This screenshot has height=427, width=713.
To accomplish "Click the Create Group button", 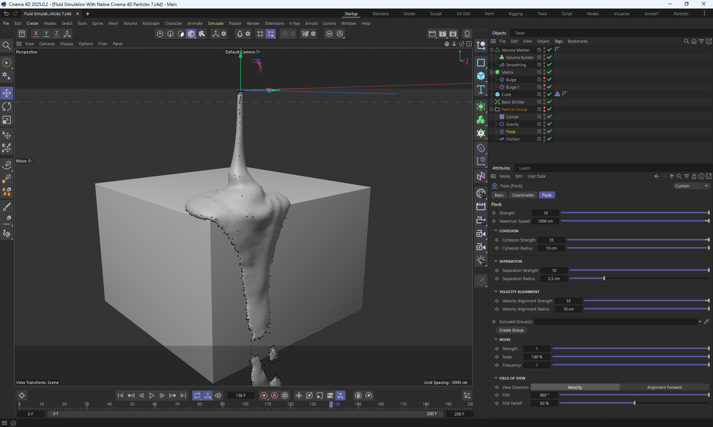I will pos(511,330).
